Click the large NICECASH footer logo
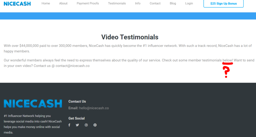 point(33,104)
